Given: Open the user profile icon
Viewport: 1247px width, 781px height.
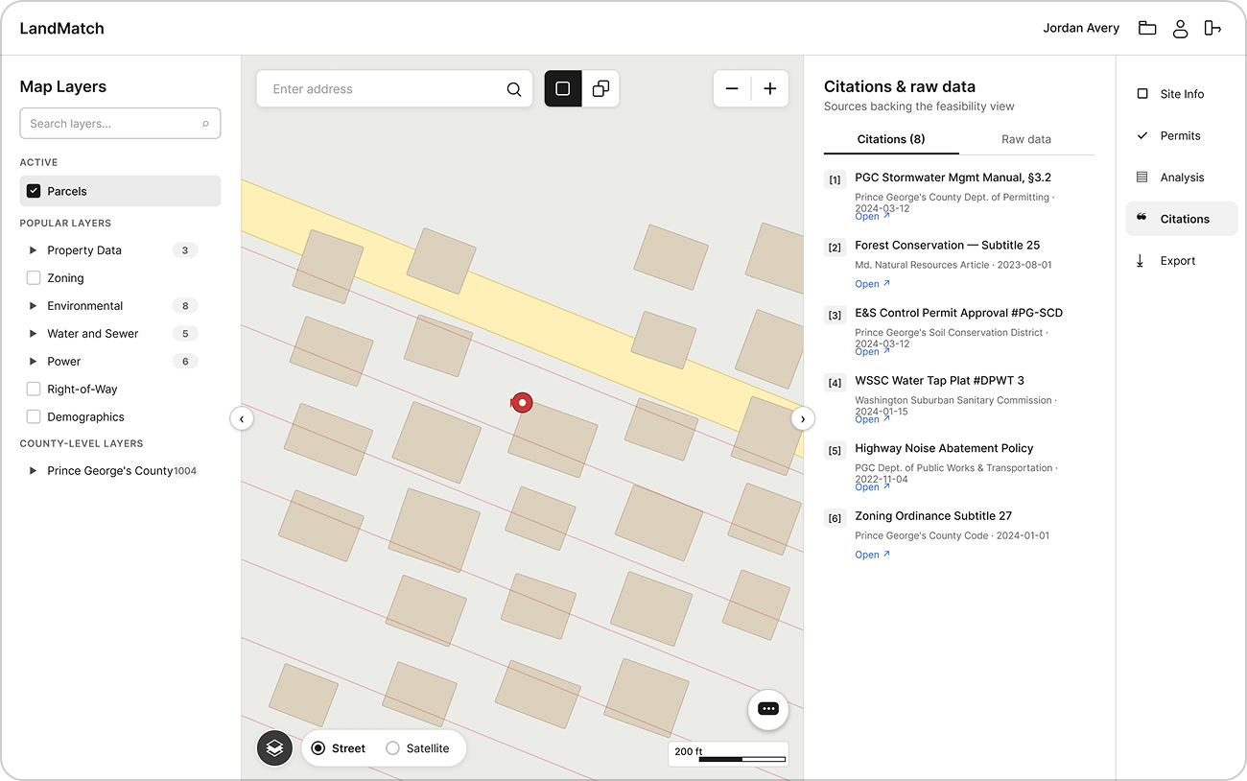Looking at the screenshot, I should (x=1181, y=28).
